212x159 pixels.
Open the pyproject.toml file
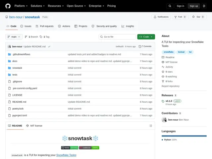(x=20, y=116)
